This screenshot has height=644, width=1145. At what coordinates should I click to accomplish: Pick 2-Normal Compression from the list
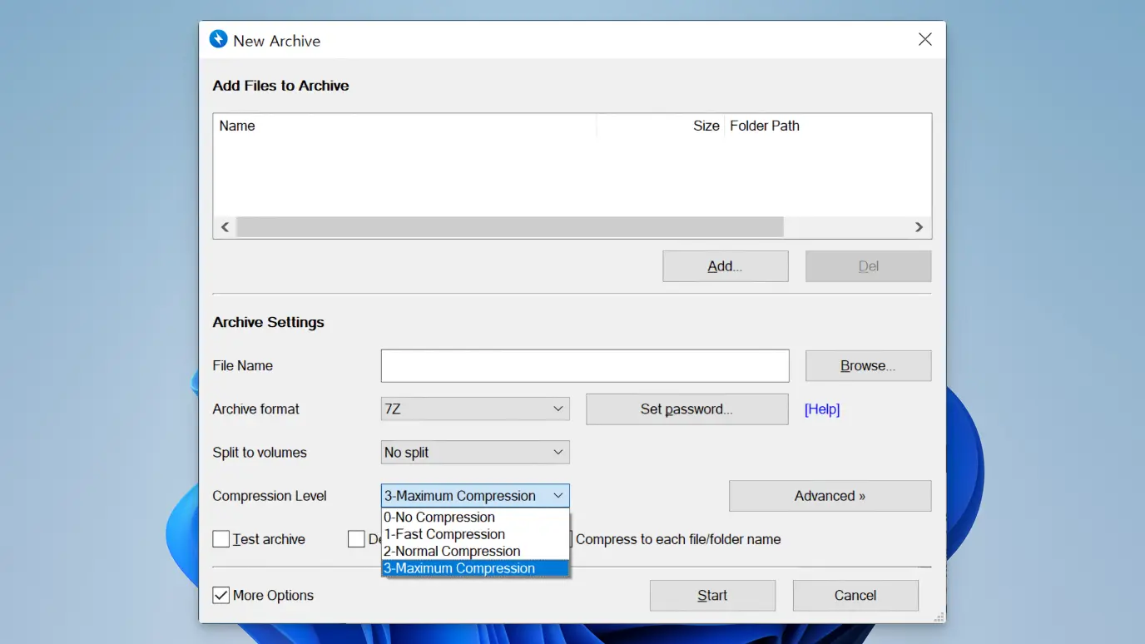pyautogui.click(x=452, y=552)
